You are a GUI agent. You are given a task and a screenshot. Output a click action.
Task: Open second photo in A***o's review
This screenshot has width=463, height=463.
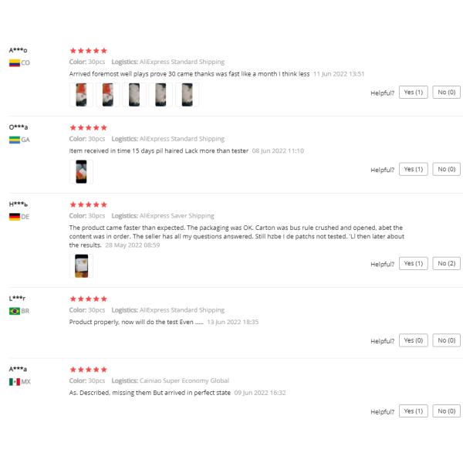coord(108,95)
